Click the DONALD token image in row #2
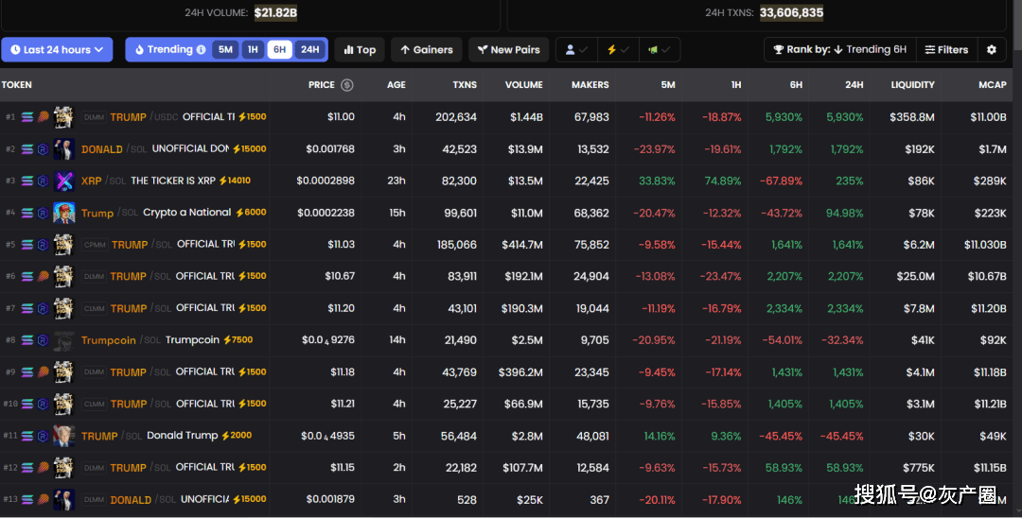This screenshot has height=518, width=1022. coord(64,149)
